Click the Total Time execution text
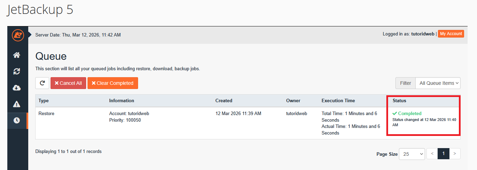The image size is (477, 170). [x=349, y=116]
